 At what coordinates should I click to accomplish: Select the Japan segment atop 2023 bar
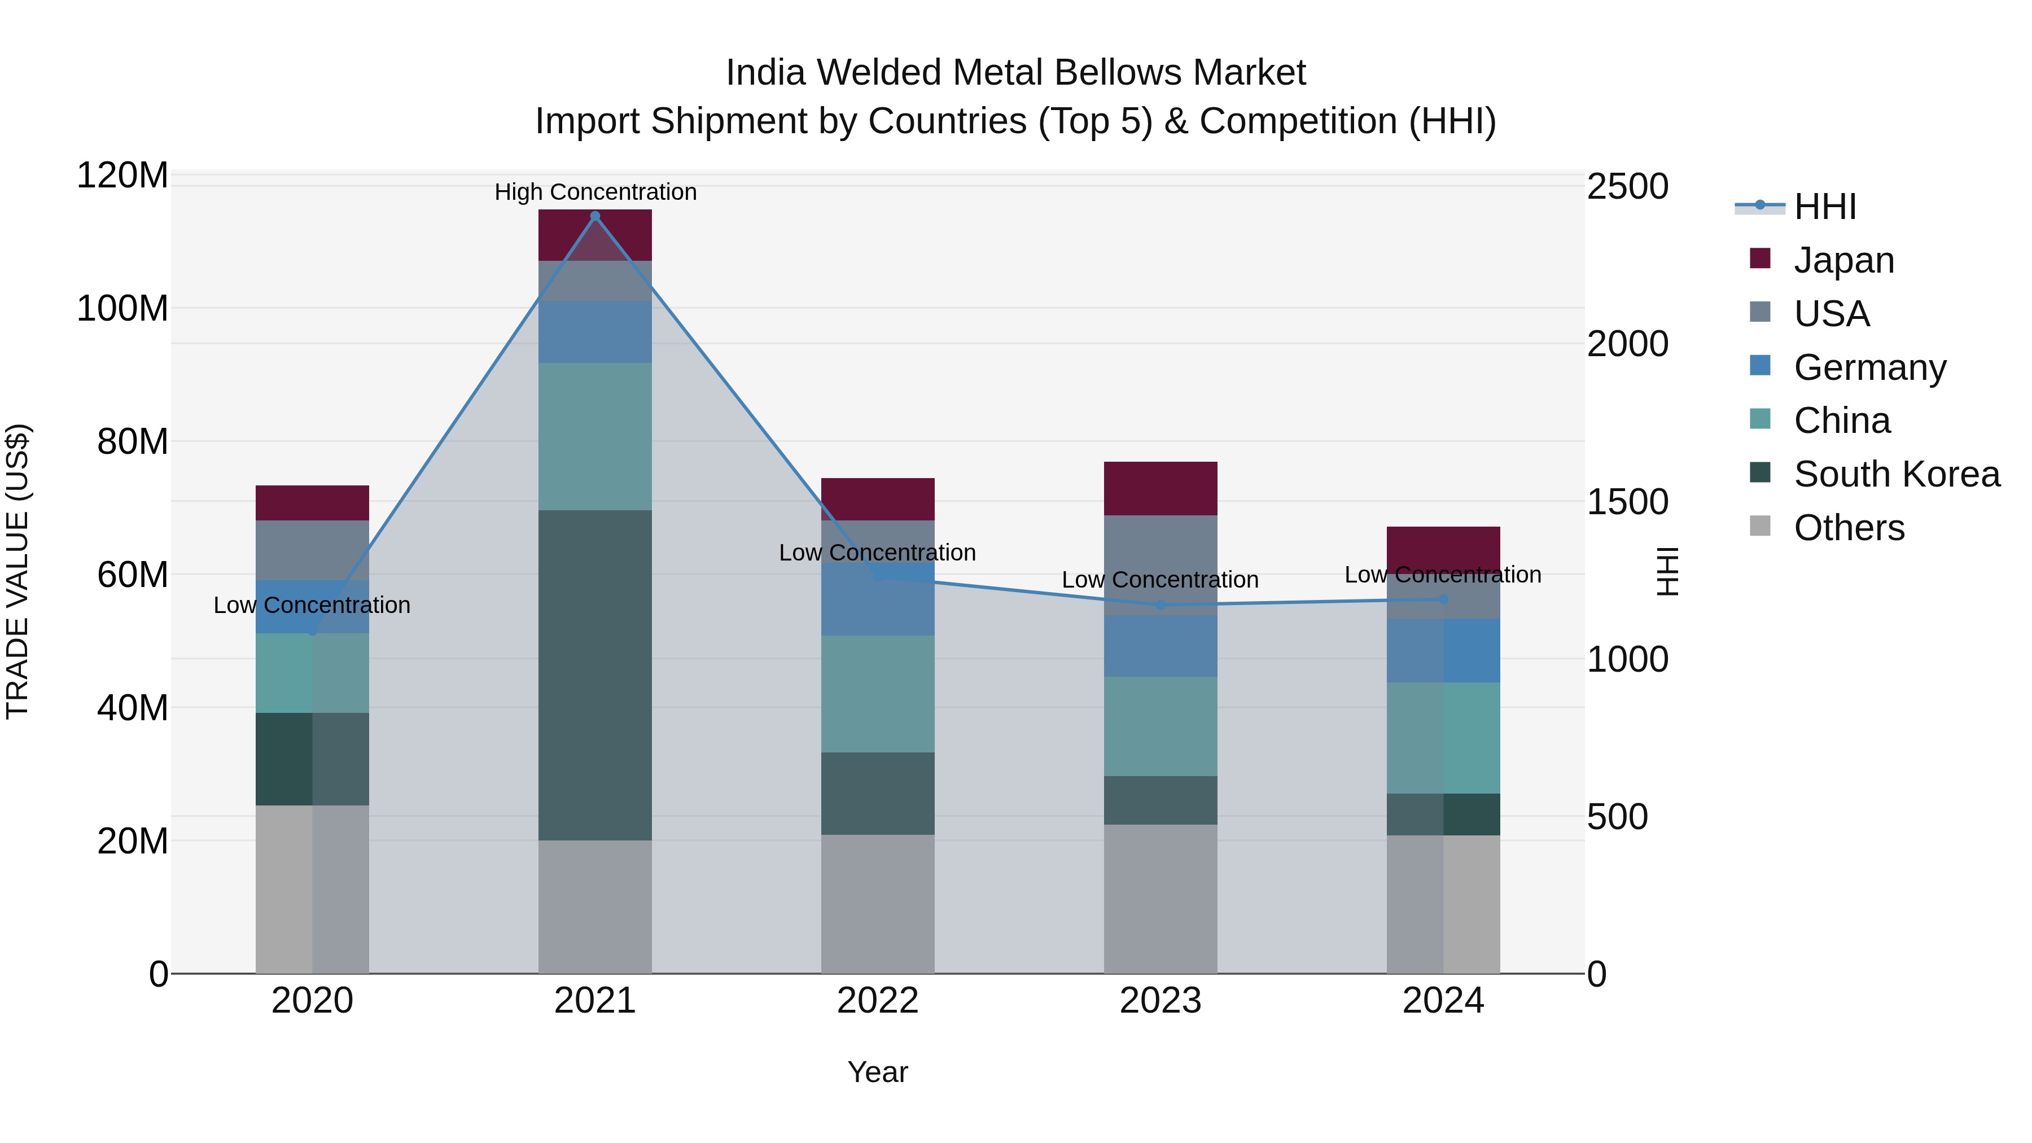click(1160, 488)
